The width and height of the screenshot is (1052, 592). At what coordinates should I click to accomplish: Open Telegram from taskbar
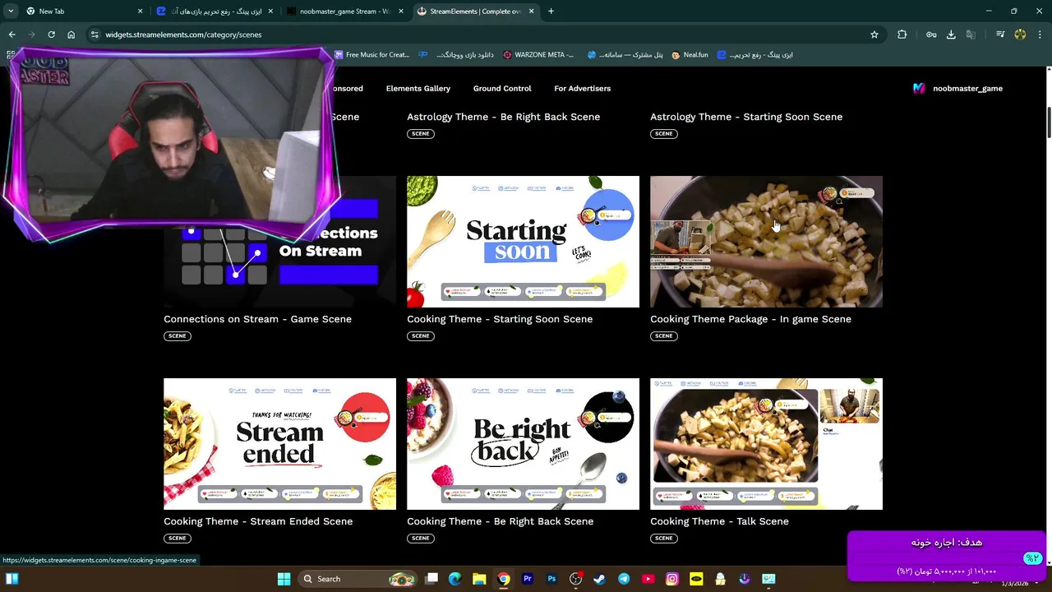click(x=624, y=579)
